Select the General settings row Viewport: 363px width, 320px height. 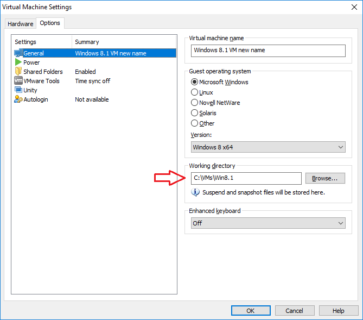[x=95, y=53]
